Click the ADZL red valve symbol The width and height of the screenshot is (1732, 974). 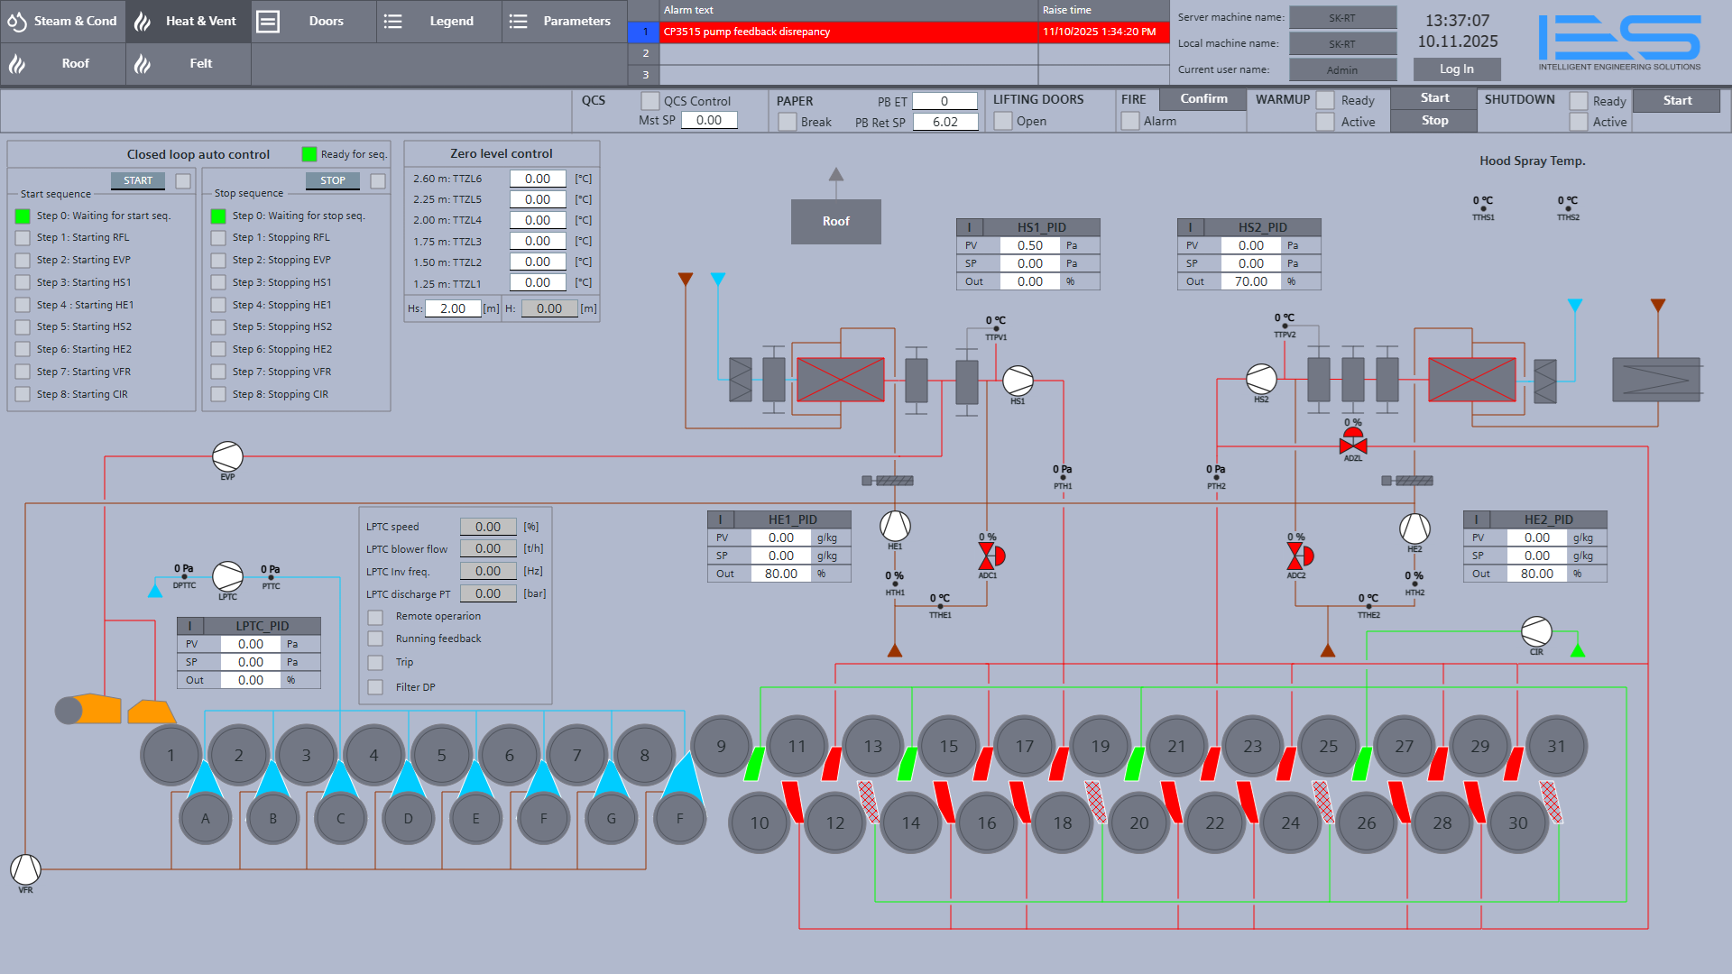click(x=1353, y=442)
